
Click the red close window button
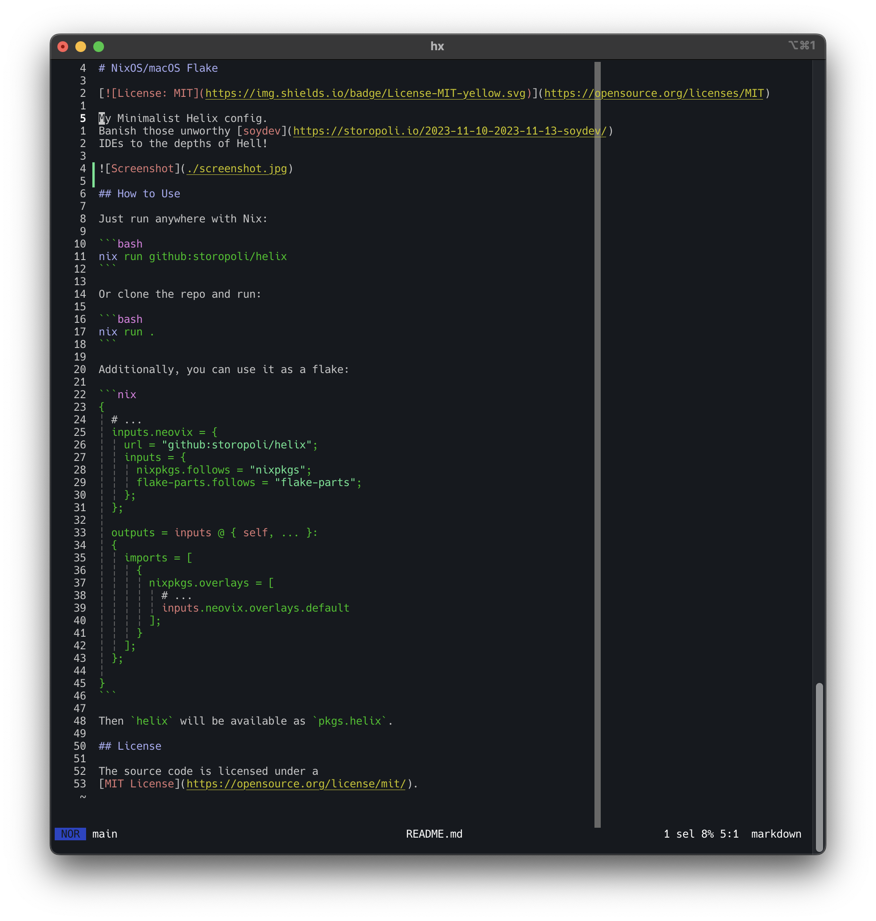click(x=63, y=47)
